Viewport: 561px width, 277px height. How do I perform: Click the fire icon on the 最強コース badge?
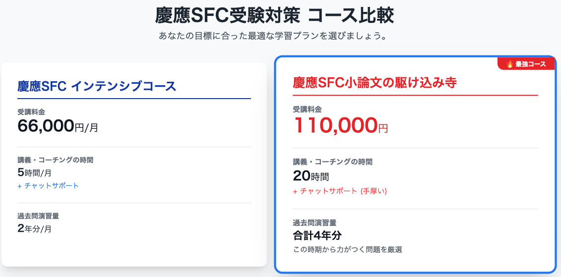(x=509, y=64)
